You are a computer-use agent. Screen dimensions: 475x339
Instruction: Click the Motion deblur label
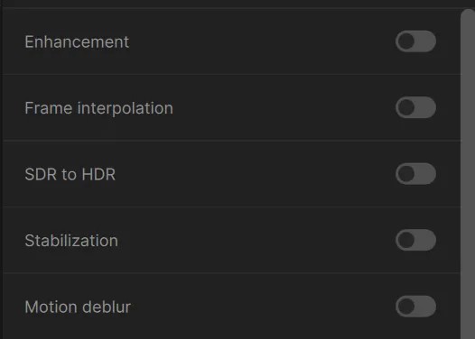click(78, 307)
